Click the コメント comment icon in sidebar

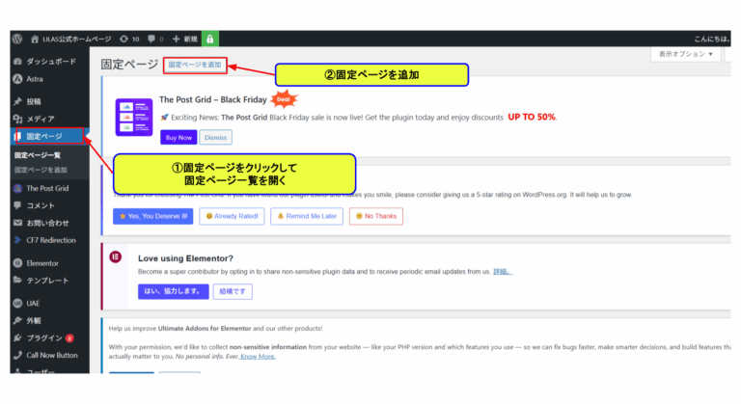[18, 205]
